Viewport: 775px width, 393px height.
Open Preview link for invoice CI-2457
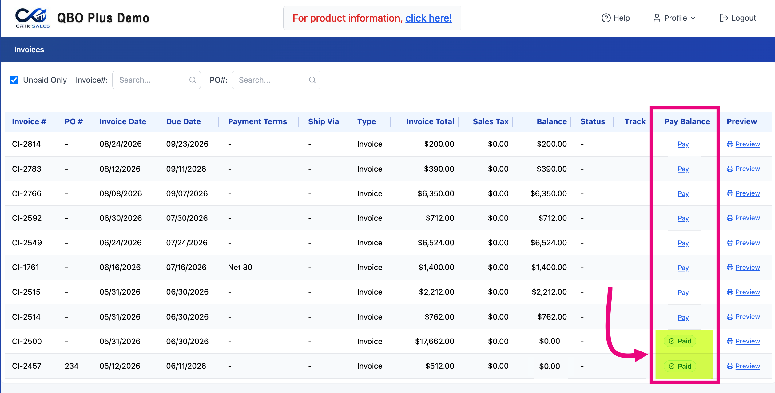(748, 366)
